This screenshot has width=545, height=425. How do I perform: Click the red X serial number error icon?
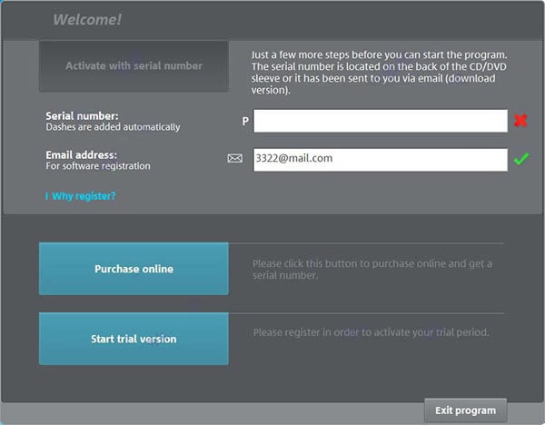click(520, 121)
